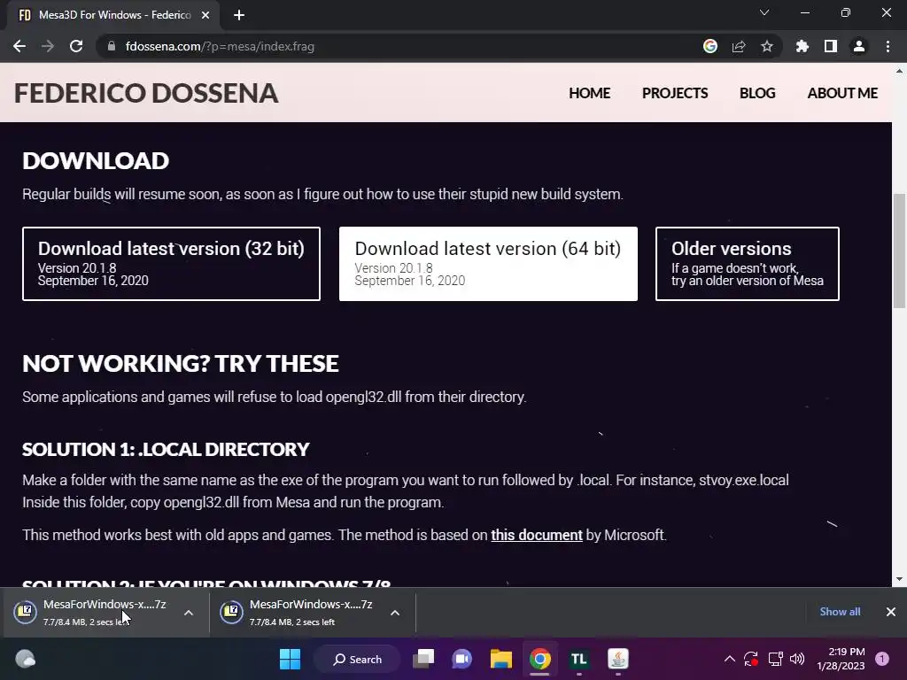Open the Extensions puzzle icon

click(802, 46)
